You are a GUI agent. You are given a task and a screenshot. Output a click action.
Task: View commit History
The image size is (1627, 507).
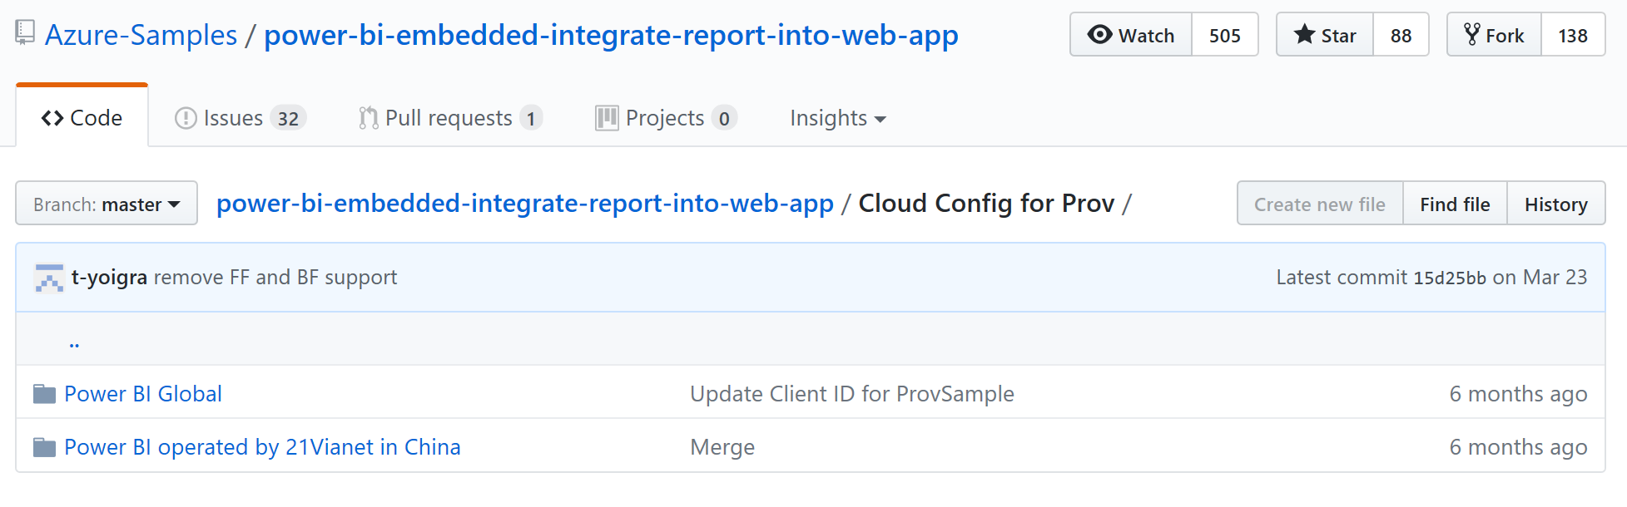click(1555, 204)
